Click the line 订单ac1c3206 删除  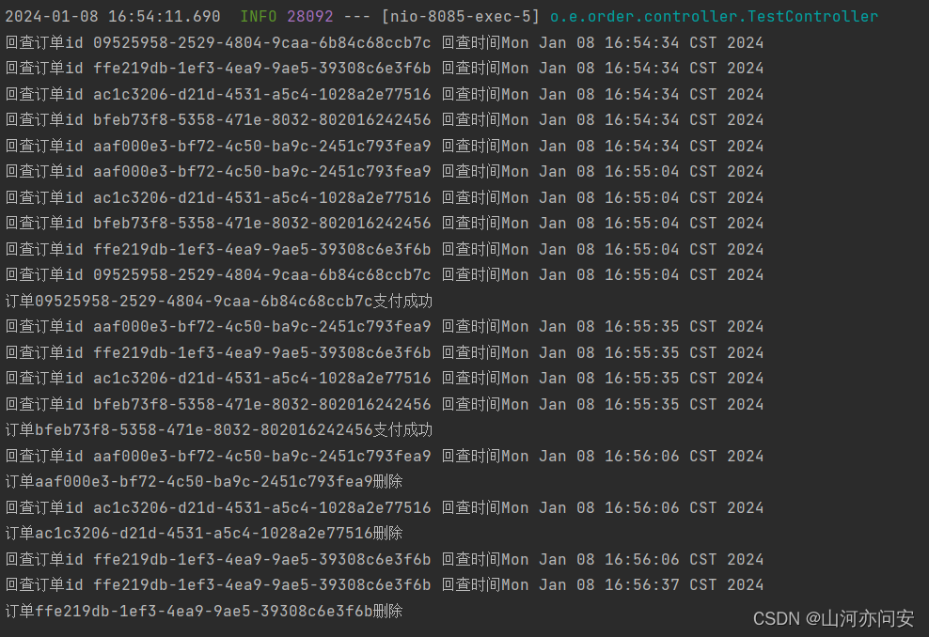[x=204, y=533]
